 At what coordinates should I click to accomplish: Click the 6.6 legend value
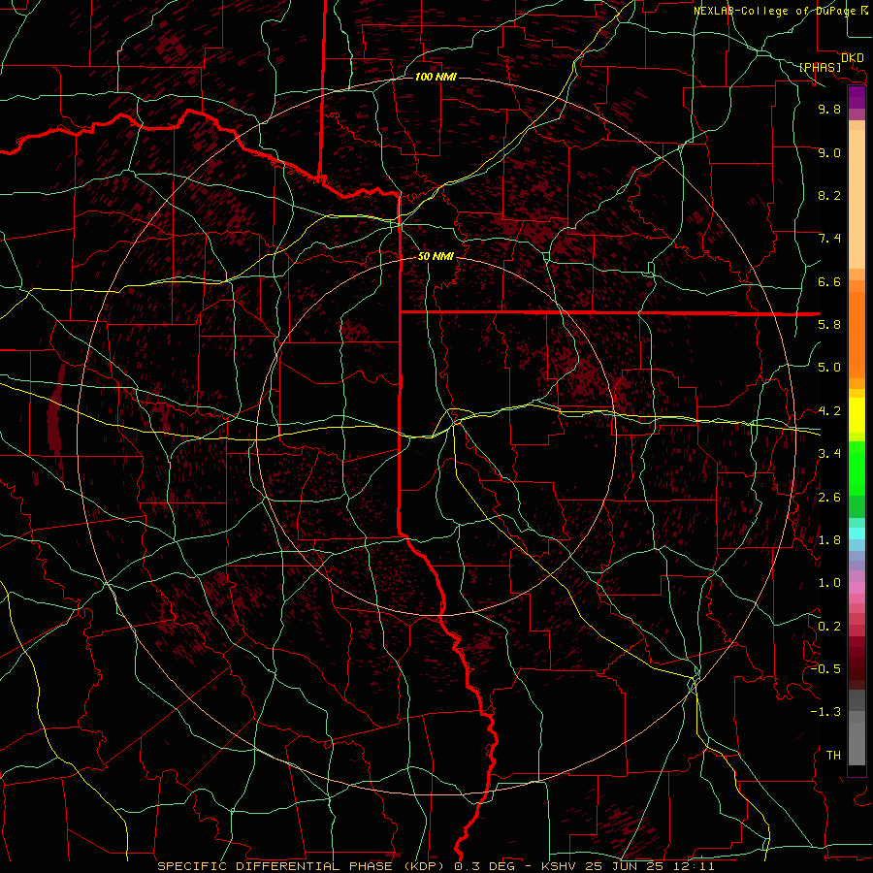[829, 281]
